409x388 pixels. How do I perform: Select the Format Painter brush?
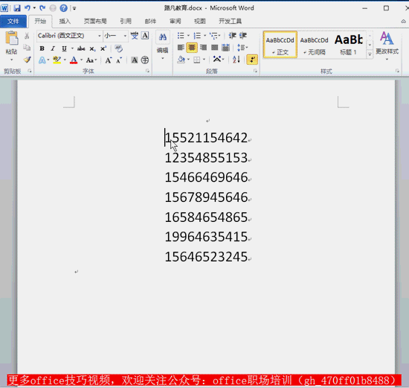coord(27,60)
